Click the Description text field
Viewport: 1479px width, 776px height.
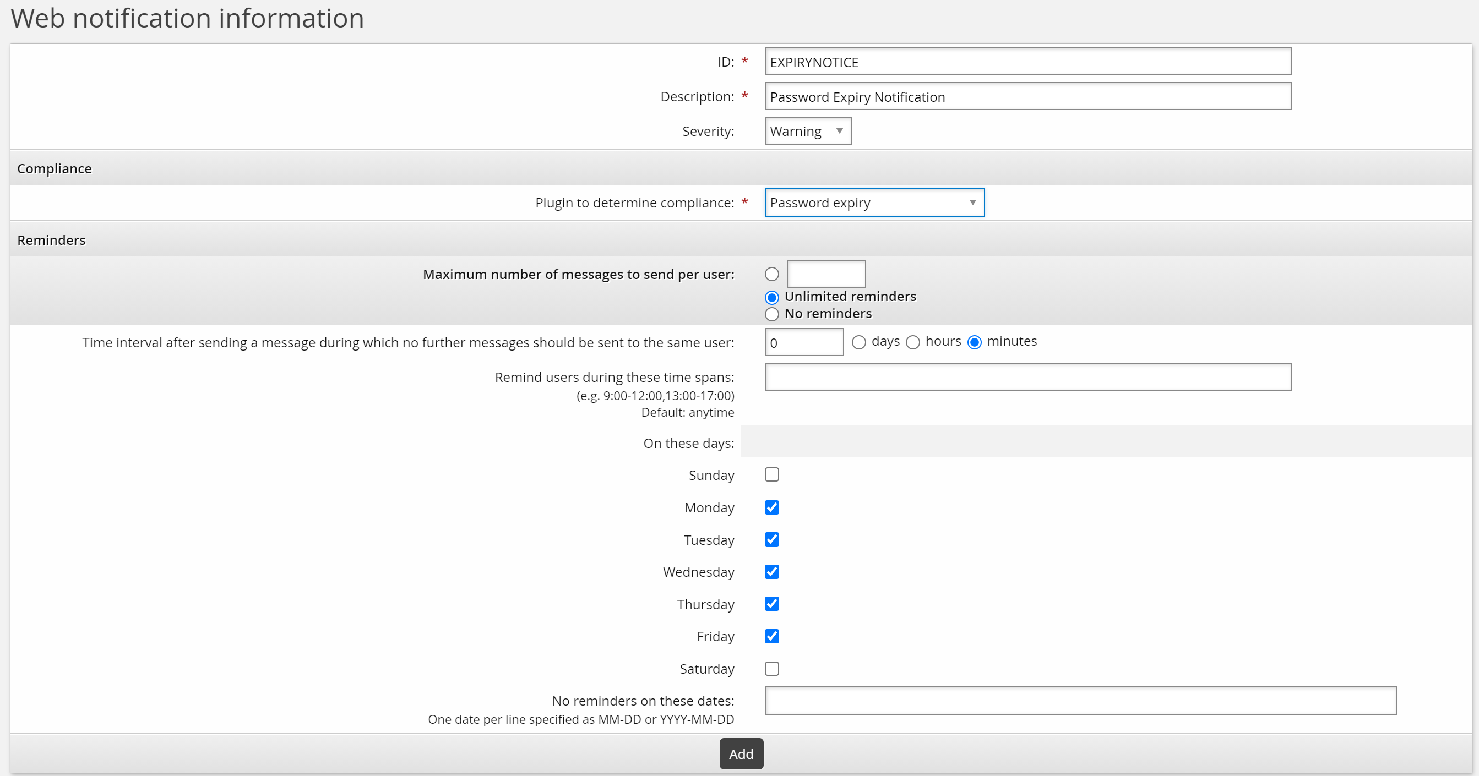pos(1027,96)
